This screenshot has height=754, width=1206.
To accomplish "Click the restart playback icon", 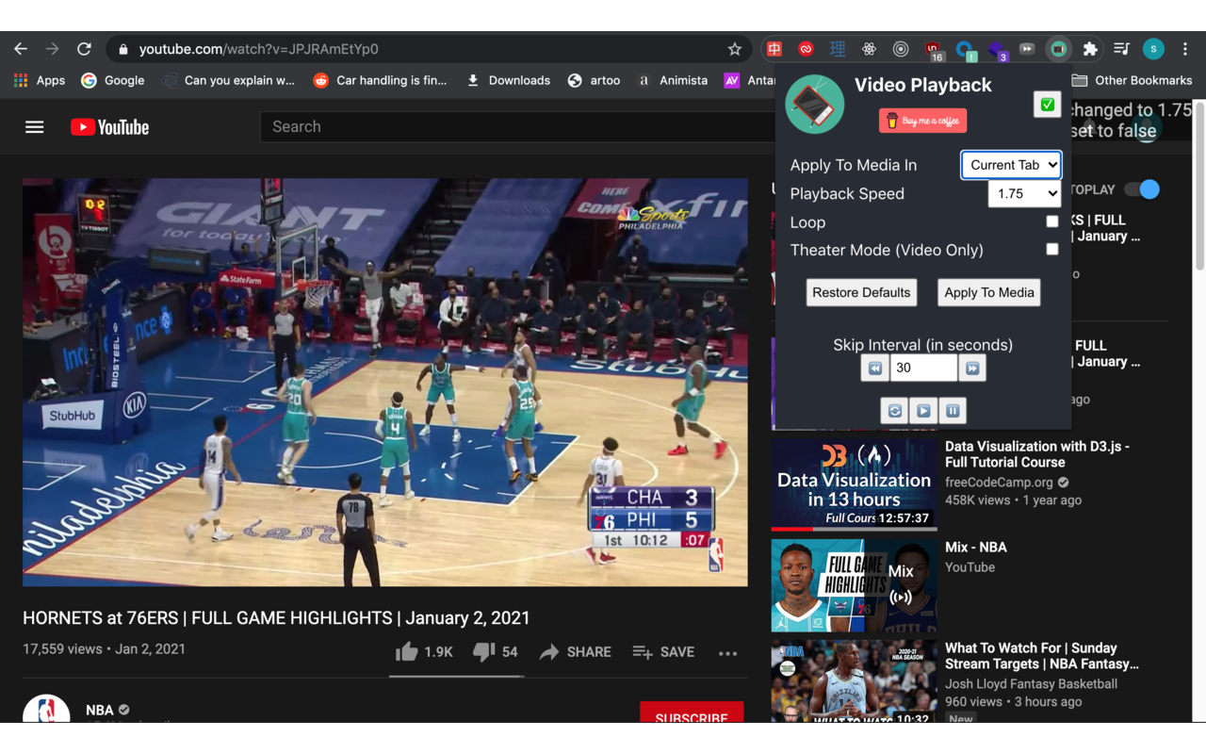I will click(894, 410).
